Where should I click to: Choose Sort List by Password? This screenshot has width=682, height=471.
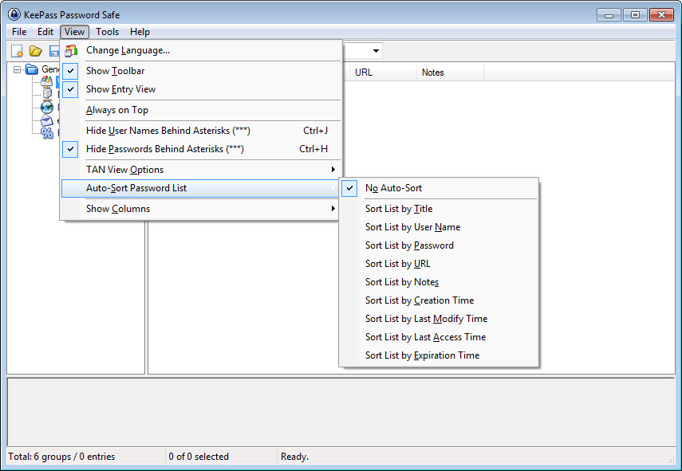point(439,245)
